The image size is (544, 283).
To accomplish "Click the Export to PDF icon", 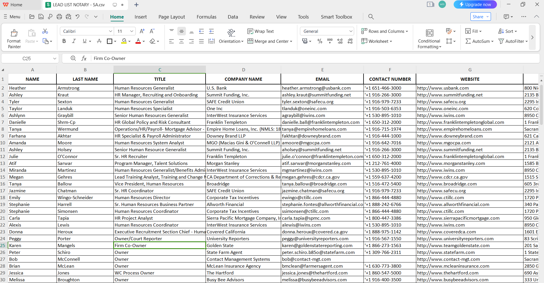I will point(50,17).
